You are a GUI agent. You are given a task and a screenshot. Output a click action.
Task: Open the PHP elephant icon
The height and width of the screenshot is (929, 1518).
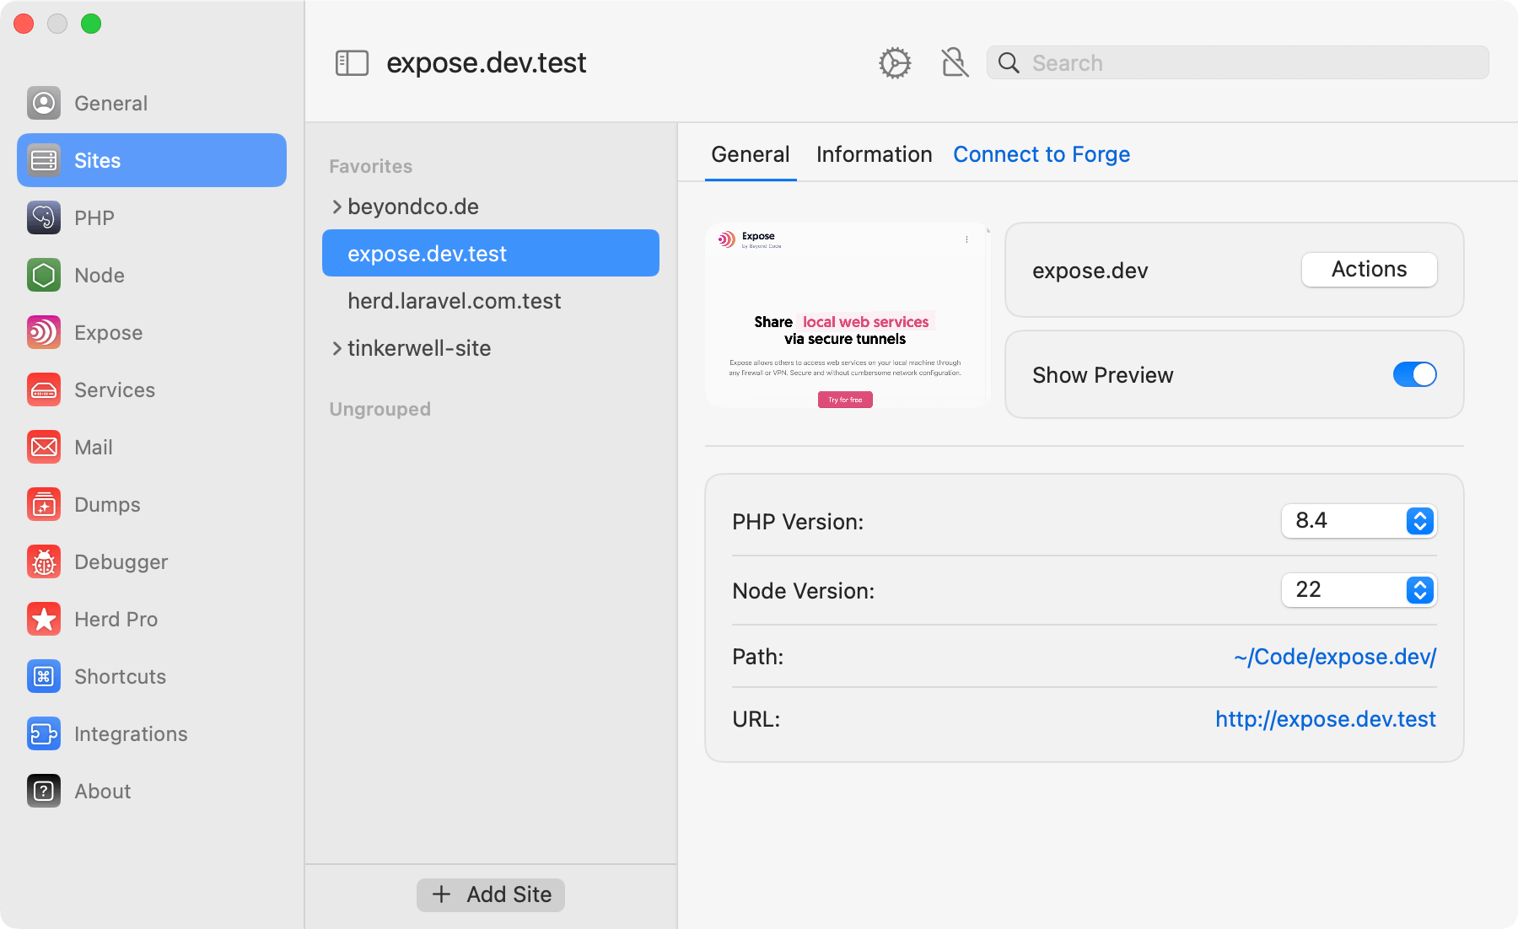[x=44, y=217]
